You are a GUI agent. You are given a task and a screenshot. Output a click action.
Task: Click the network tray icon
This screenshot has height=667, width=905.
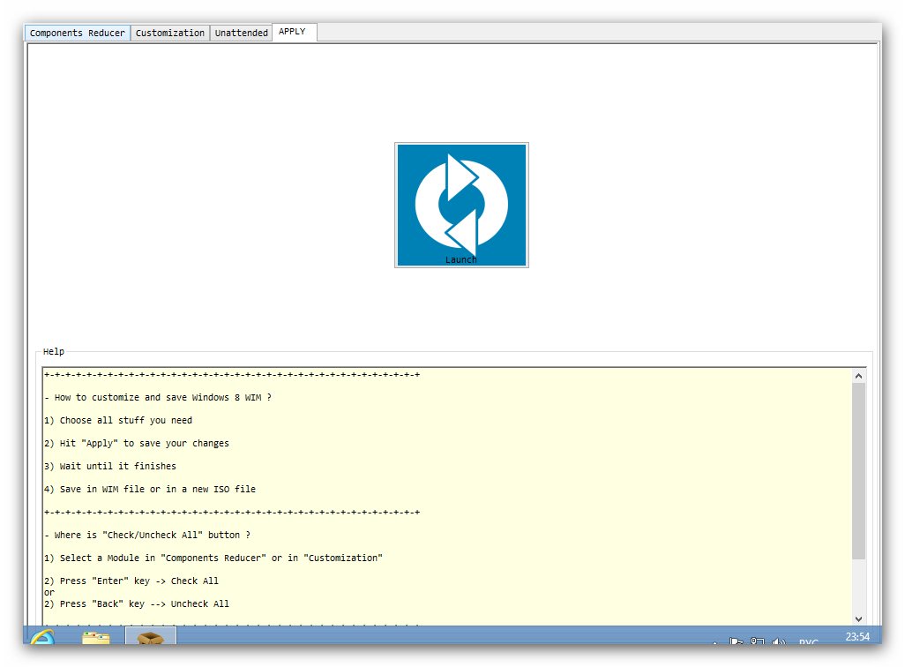point(757,641)
